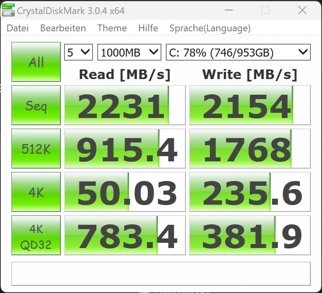Start the 4K benchmark test
Screen dimensions: 322x293
[x=36, y=192]
